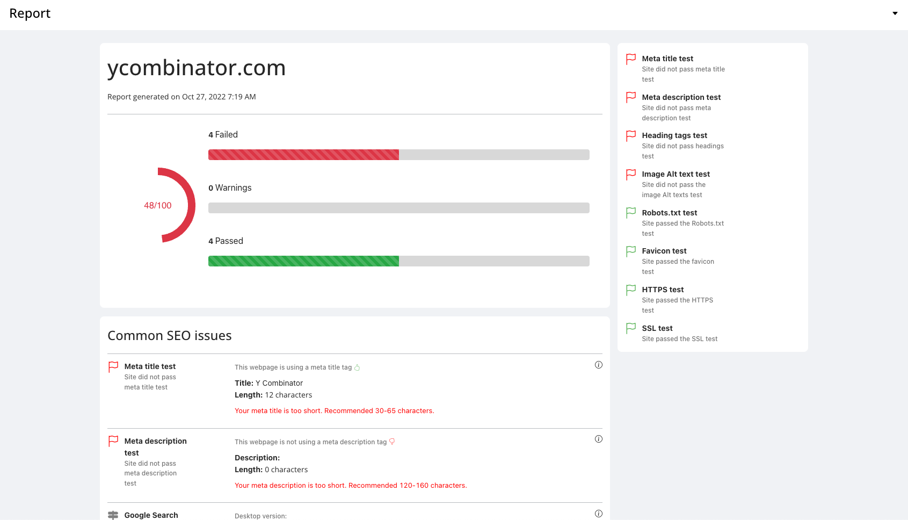Click the '4 Passed' label

(226, 241)
